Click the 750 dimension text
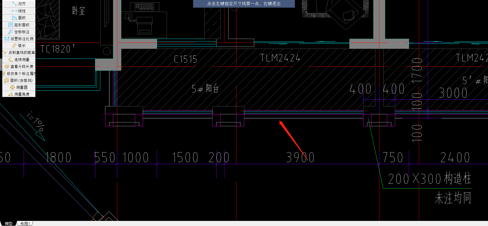Image resolution: width=488 pixels, height=226 pixels. coord(393,157)
